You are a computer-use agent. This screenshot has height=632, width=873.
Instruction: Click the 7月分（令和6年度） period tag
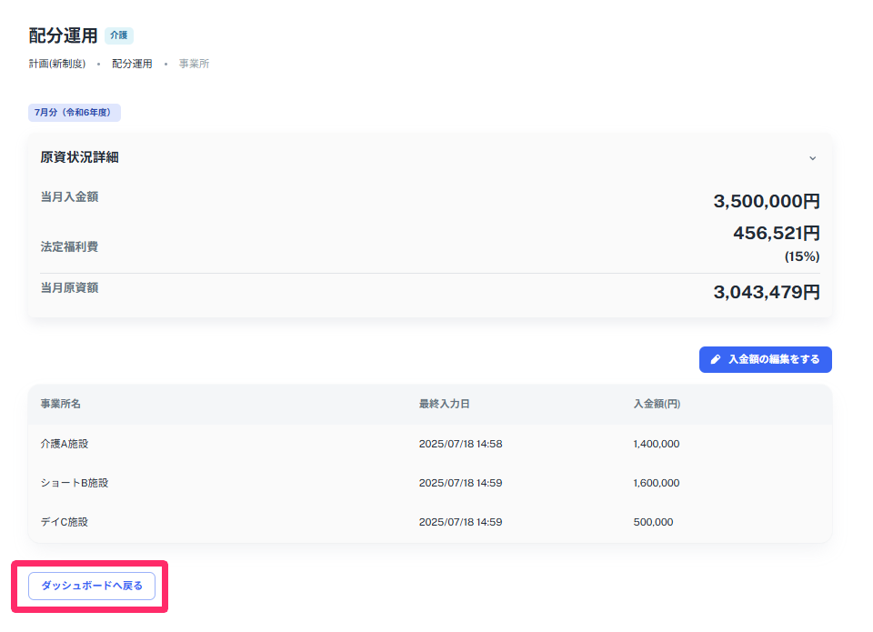click(x=75, y=113)
